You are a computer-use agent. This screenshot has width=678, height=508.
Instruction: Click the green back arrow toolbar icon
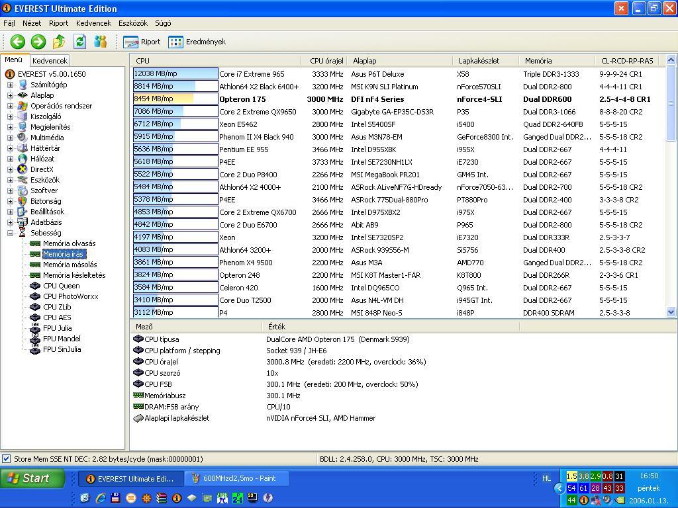(18, 42)
